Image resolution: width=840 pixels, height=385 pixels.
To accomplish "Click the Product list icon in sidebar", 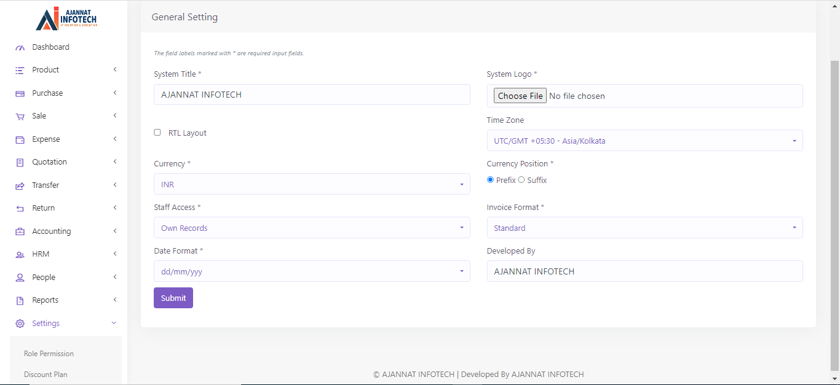I will (20, 71).
